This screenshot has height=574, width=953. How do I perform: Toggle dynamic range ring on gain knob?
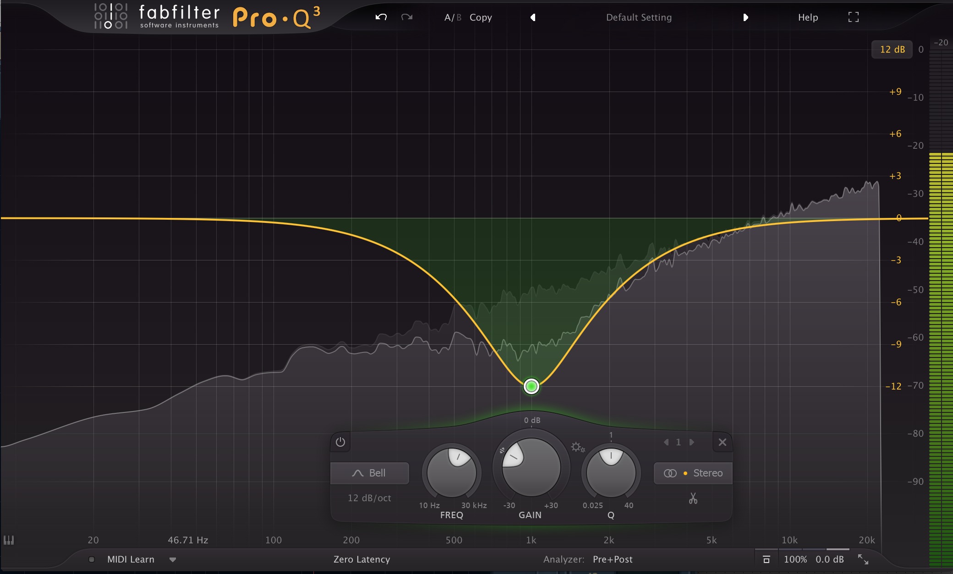coord(502,450)
